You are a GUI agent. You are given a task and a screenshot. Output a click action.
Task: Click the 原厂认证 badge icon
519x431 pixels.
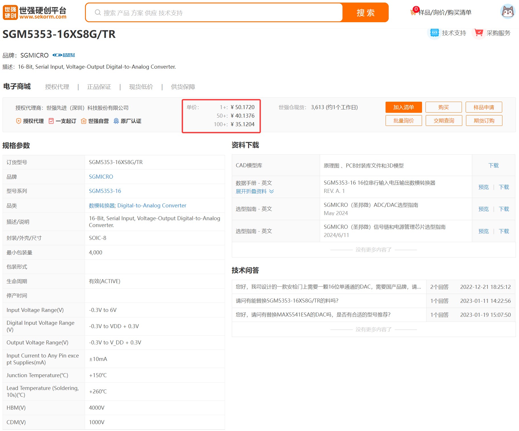pos(116,121)
